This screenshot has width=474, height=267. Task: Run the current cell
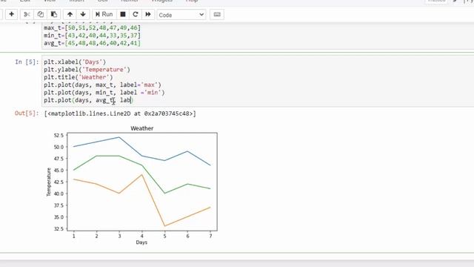click(x=104, y=14)
